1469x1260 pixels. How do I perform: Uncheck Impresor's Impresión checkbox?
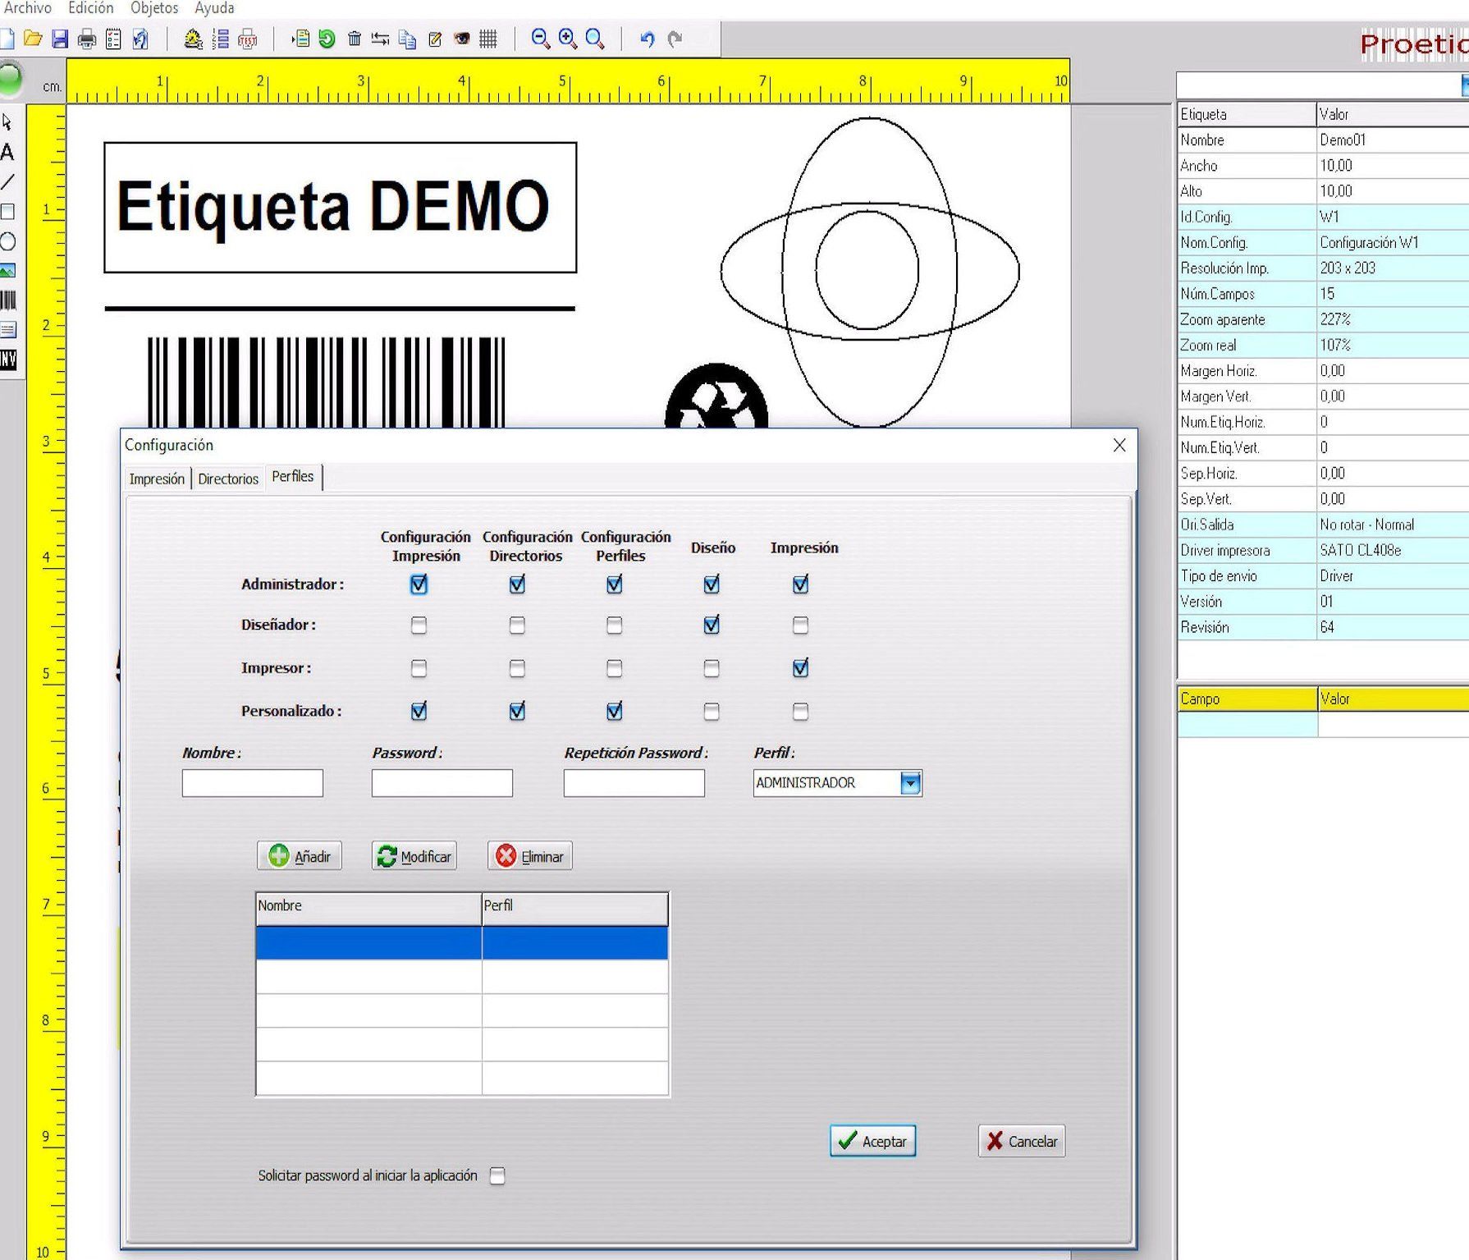pos(800,668)
